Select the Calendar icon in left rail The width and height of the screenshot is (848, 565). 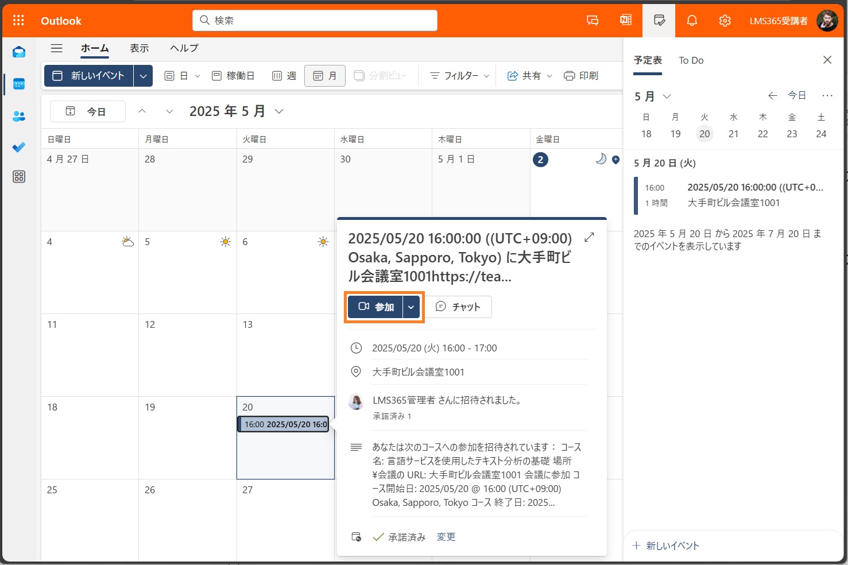click(19, 84)
